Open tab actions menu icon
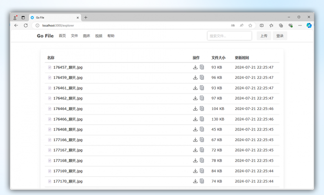This screenshot has width=324, height=195. pos(23,18)
